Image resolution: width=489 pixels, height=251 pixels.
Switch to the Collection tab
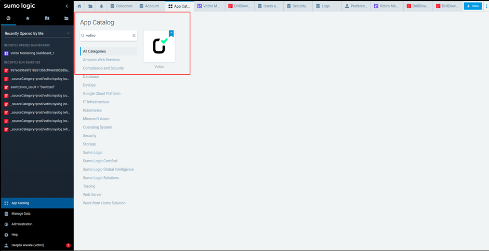coord(121,6)
